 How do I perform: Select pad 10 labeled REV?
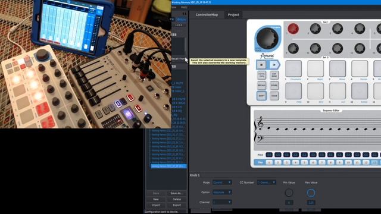point(316,91)
